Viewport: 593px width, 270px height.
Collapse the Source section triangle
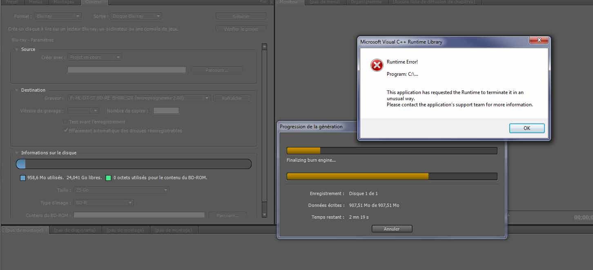point(16,49)
